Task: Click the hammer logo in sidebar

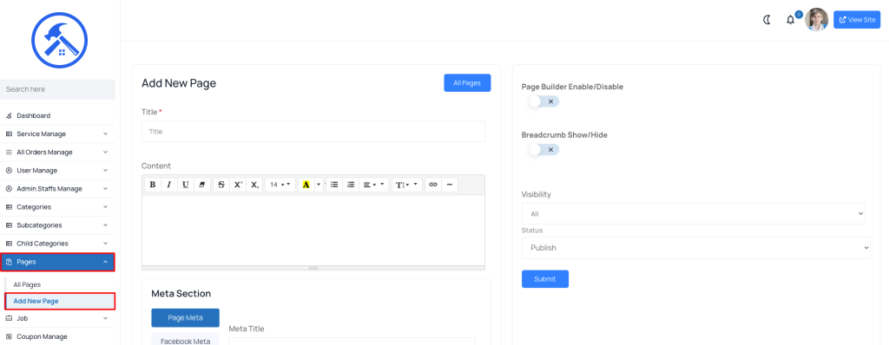Action: coord(60,41)
